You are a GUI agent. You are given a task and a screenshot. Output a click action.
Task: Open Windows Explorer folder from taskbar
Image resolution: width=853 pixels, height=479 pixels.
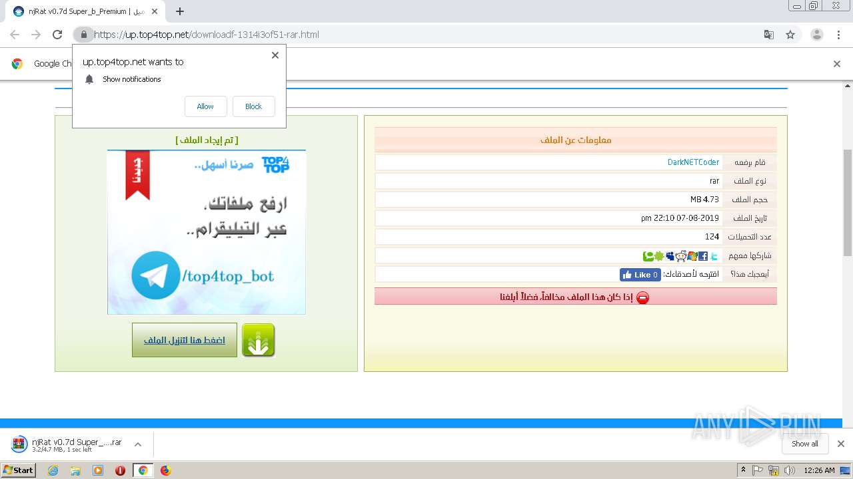75,470
